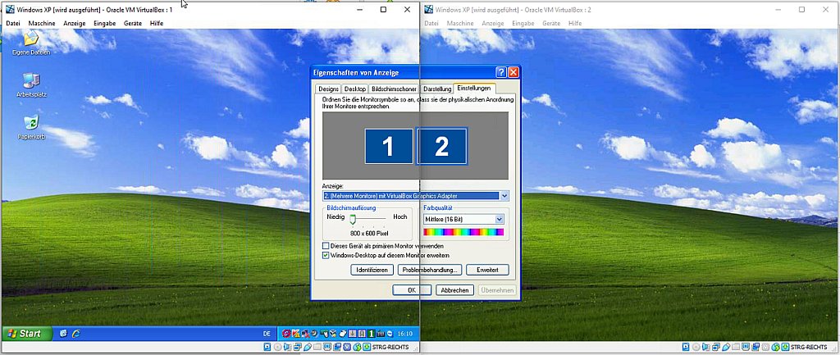Switch to the Bildschirmschoner tab
This screenshot has height=355, width=840.
(x=393, y=89)
